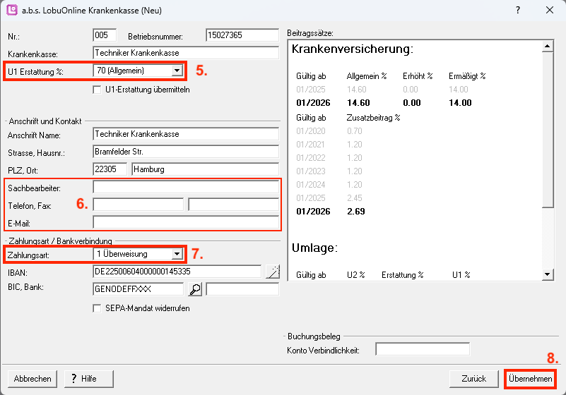Screen dimensions: 566x395
Task: Click the LobuOnline app icon in title bar
Action: 11,10
